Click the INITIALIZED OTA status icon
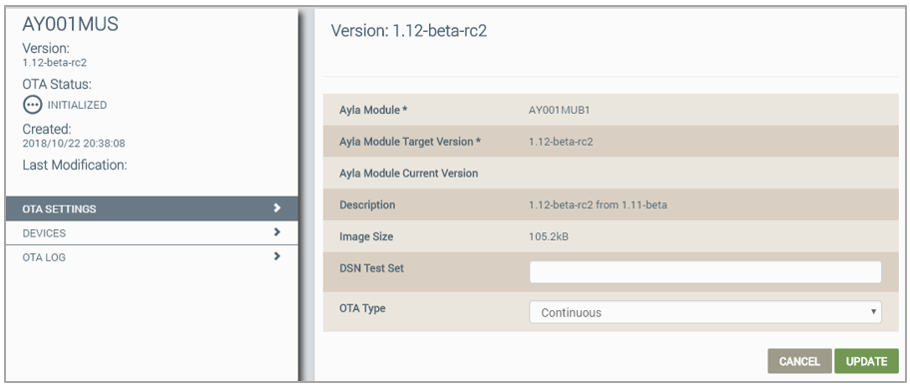This screenshot has width=910, height=388. (x=33, y=105)
